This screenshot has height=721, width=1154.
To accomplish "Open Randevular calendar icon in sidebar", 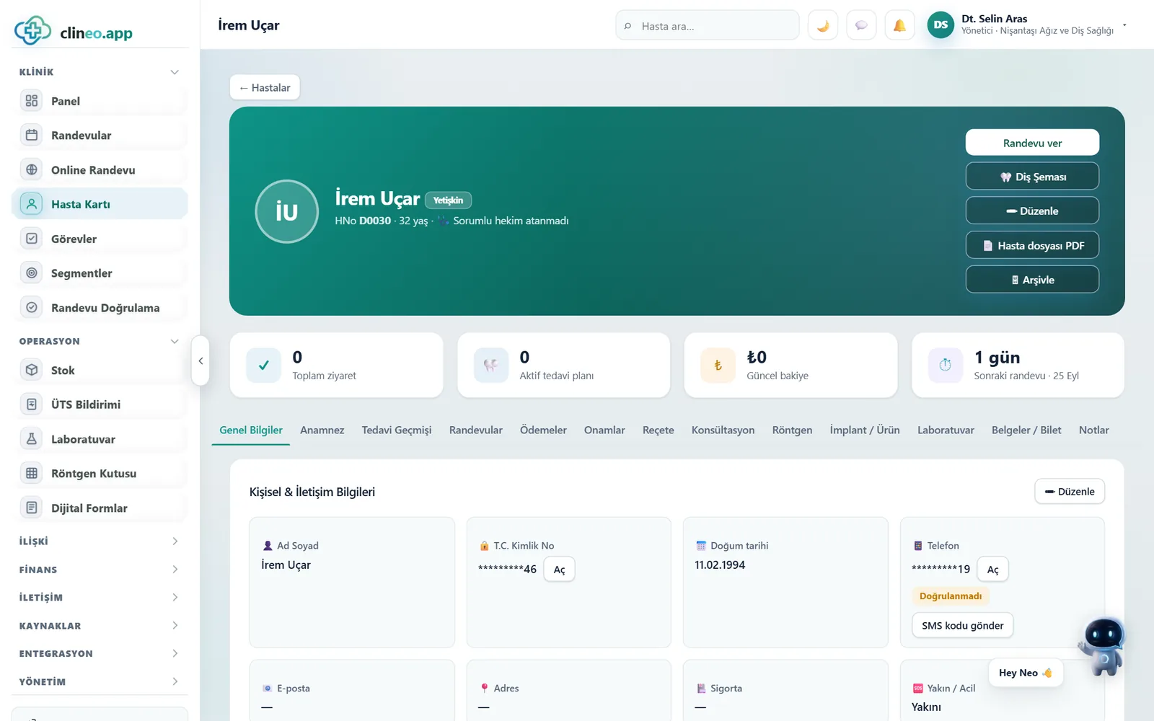I will coord(32,135).
